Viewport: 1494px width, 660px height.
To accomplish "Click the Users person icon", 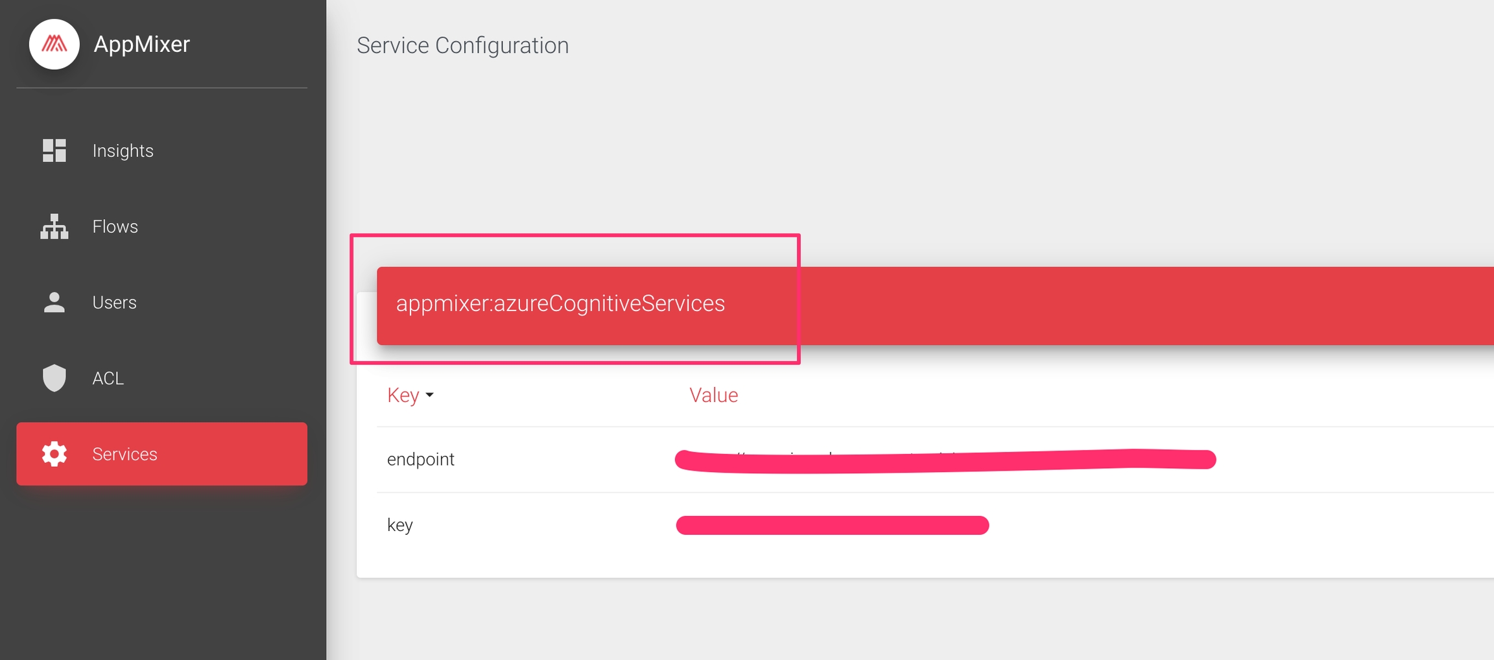I will (x=54, y=302).
